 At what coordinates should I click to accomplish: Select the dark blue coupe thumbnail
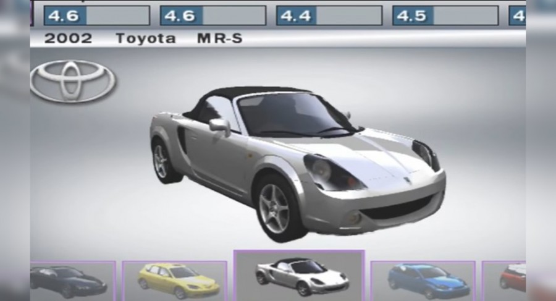(x=73, y=281)
